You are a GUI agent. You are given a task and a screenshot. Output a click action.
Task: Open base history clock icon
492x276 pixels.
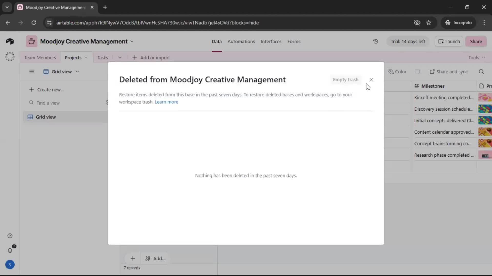375,41
